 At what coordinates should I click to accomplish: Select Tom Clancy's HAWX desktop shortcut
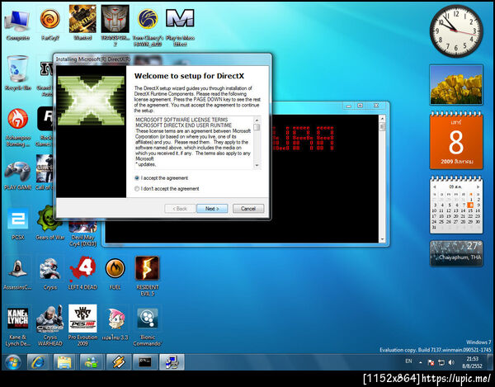pos(148,27)
